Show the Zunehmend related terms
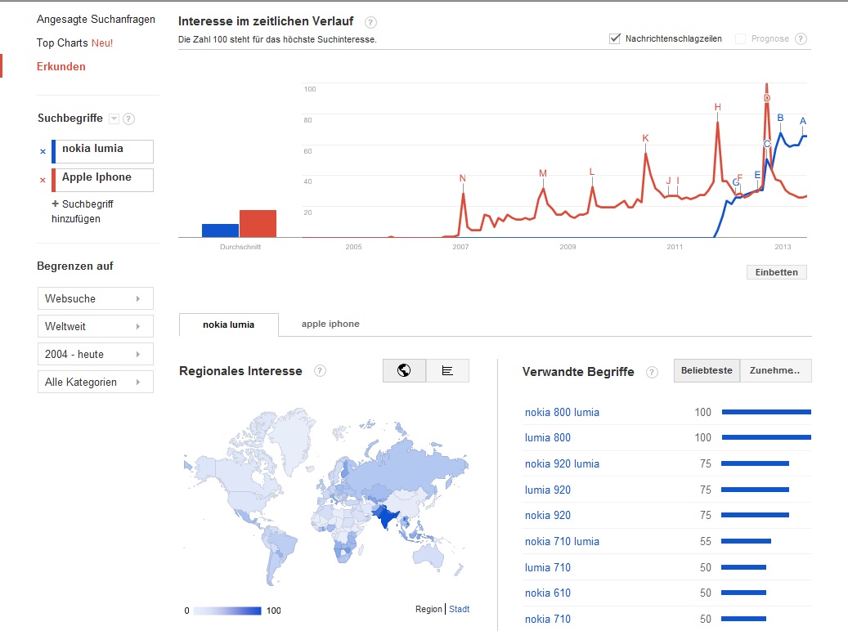848x631 pixels. click(775, 371)
